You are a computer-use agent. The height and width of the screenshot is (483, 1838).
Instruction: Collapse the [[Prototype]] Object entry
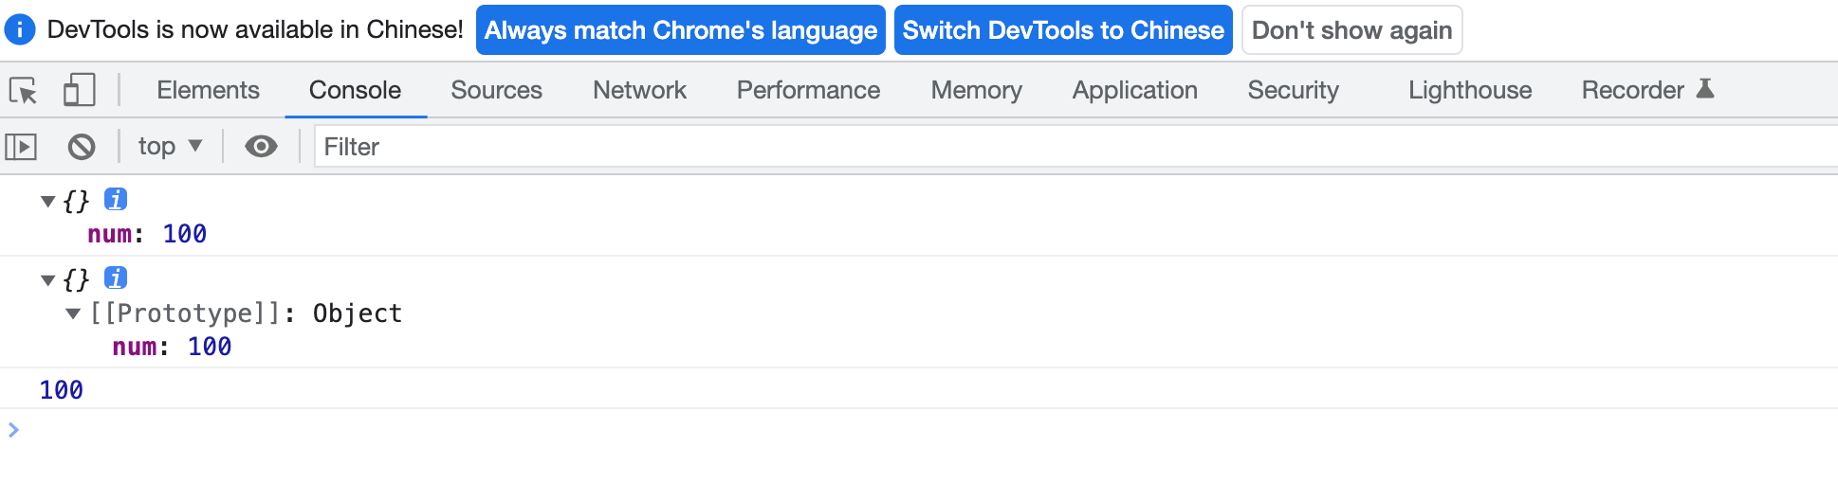tap(73, 313)
